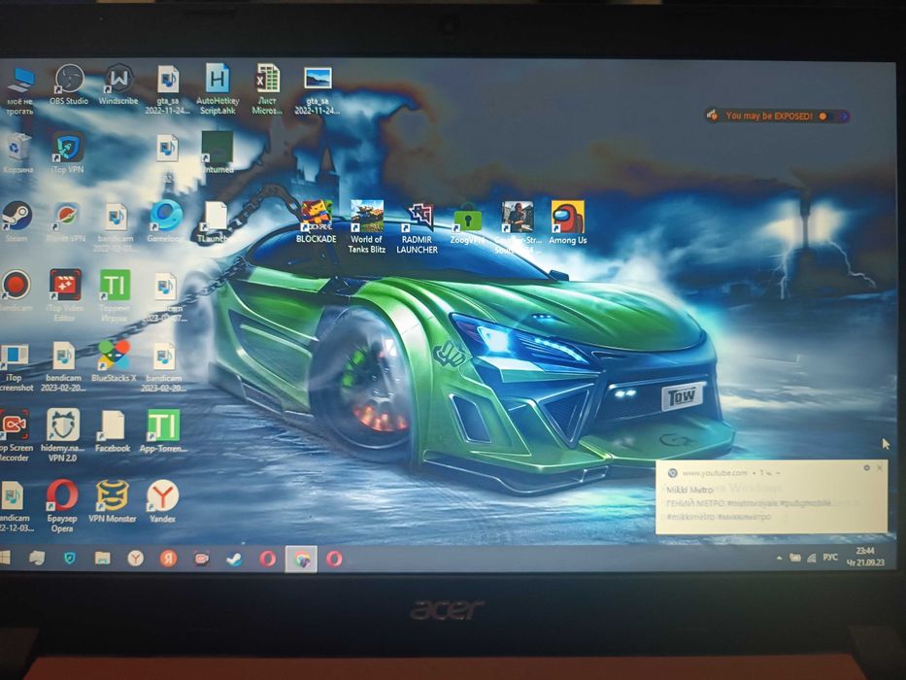This screenshot has width=906, height=680.
Task: Open the network signal tray icon
Action: coord(811,558)
